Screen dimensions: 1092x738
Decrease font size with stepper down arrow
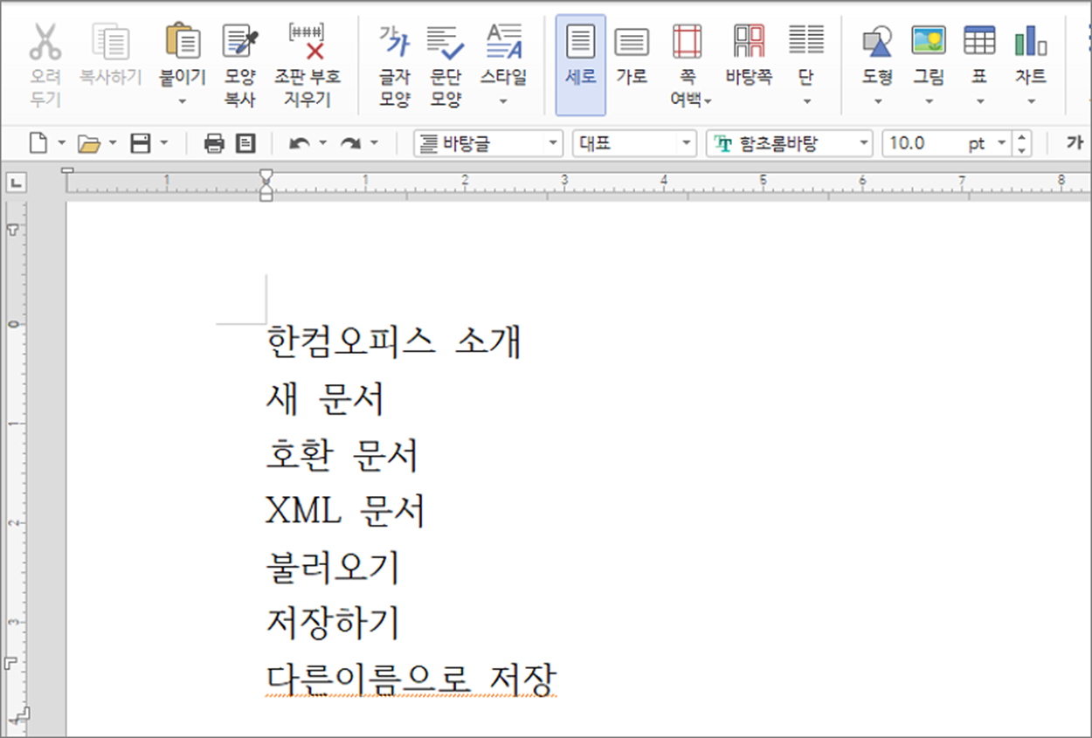point(1022,149)
